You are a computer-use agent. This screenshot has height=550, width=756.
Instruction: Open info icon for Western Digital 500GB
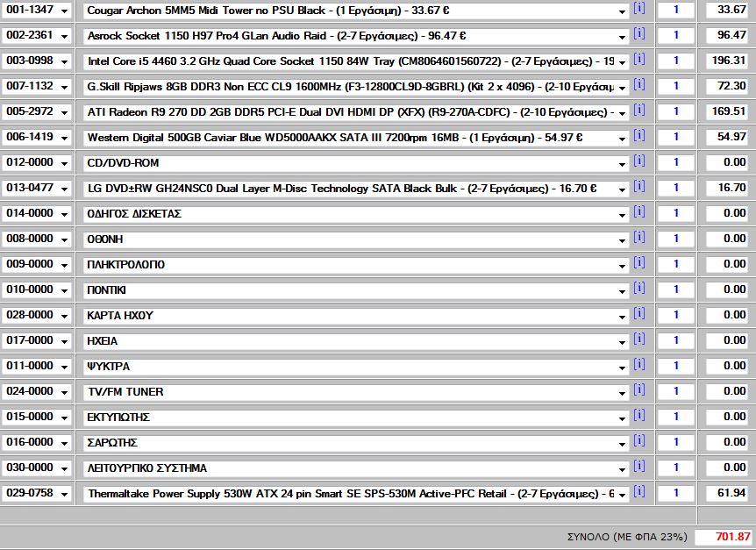[638, 136]
